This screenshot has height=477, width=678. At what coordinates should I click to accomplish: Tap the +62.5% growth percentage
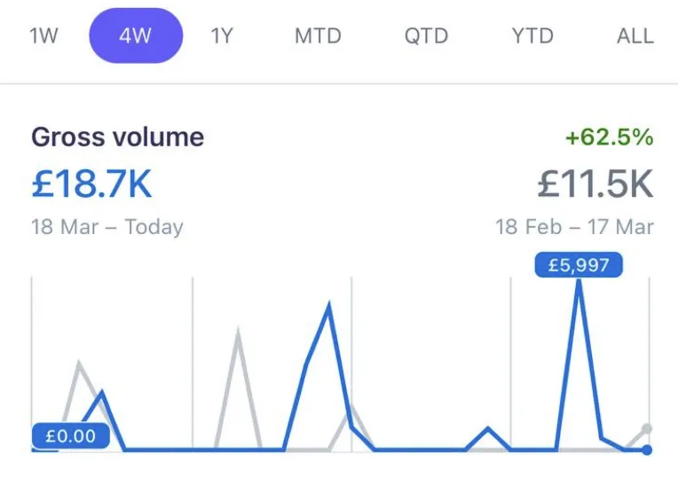click(x=610, y=137)
